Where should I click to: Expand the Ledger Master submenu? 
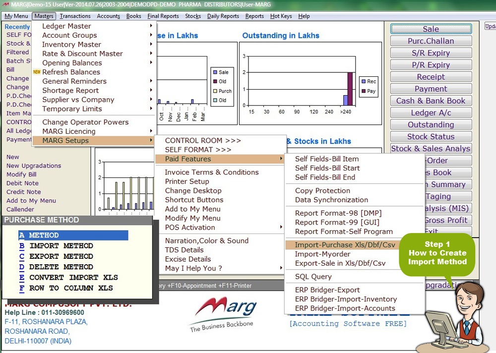tap(94, 26)
